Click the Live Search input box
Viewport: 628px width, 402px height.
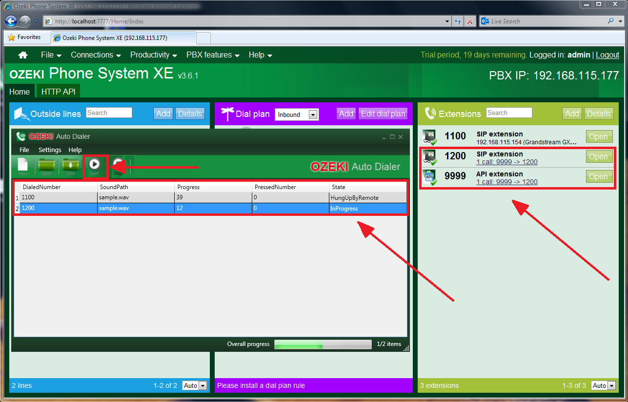click(547, 21)
